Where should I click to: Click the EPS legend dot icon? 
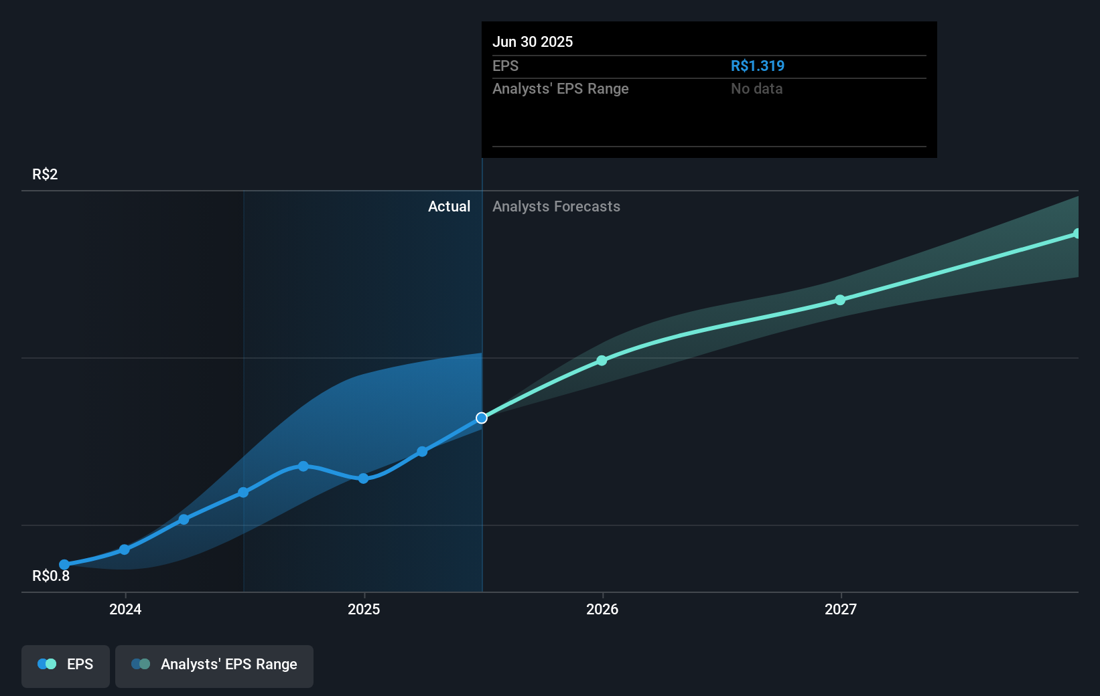46,663
